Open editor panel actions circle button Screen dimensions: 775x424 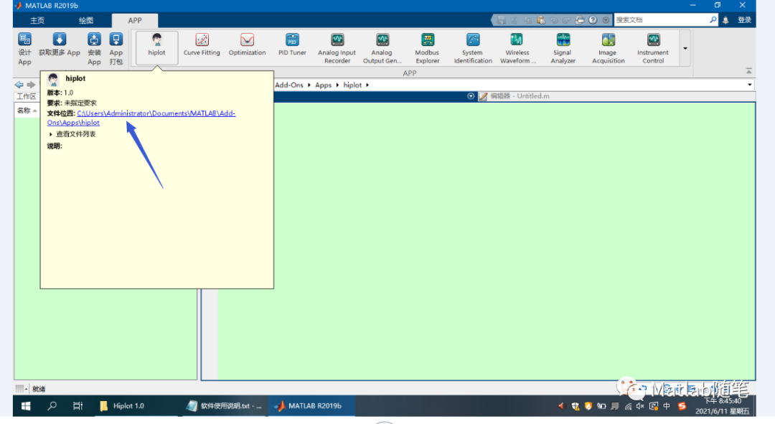tap(471, 96)
